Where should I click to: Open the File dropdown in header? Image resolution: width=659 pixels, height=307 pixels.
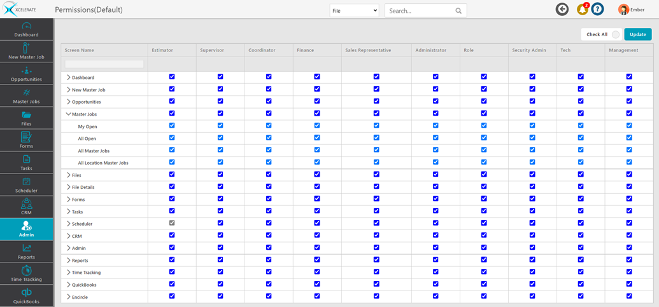click(x=354, y=11)
